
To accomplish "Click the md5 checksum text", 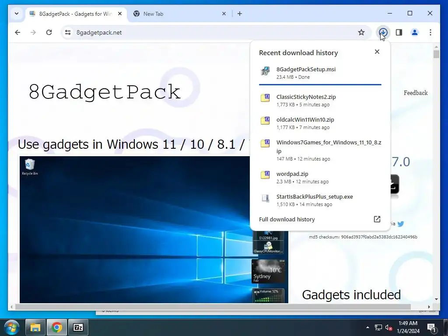I will click(363, 237).
